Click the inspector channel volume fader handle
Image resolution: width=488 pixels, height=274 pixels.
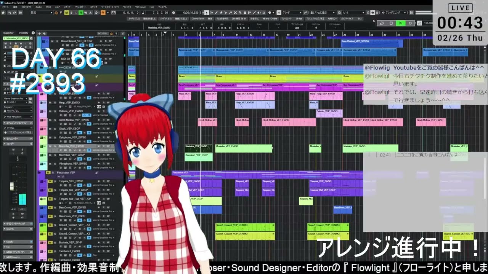pyautogui.click(x=12, y=186)
